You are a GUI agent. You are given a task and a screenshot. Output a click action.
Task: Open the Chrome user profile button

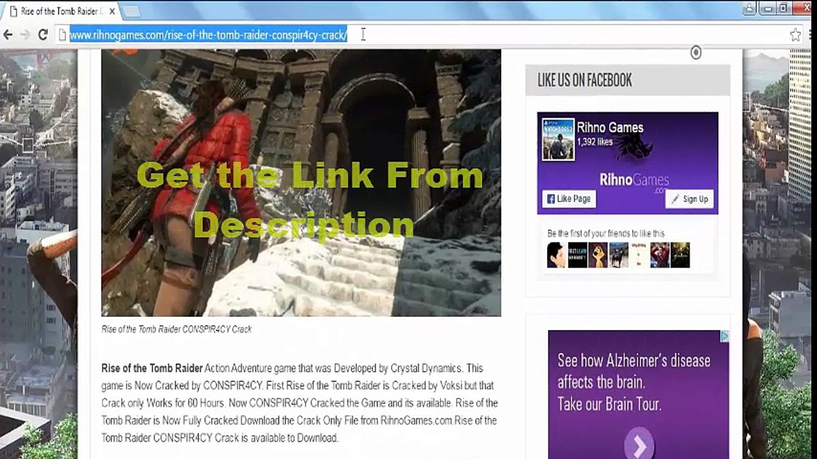[x=749, y=8]
